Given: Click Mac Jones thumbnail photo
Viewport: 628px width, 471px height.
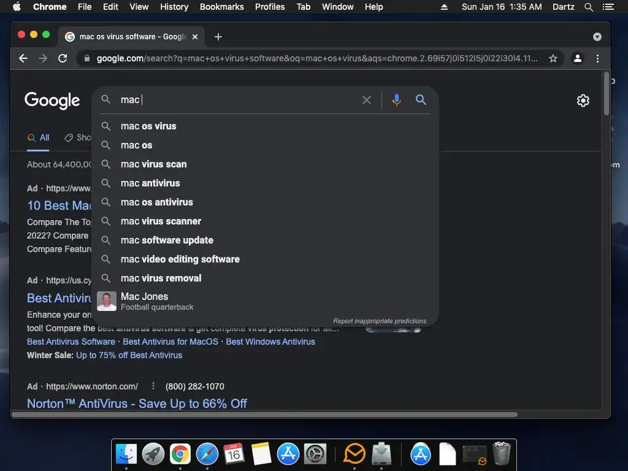Looking at the screenshot, I should (x=107, y=301).
